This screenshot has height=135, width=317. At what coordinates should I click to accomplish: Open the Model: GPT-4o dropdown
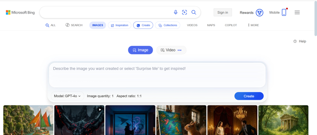[x=67, y=96]
